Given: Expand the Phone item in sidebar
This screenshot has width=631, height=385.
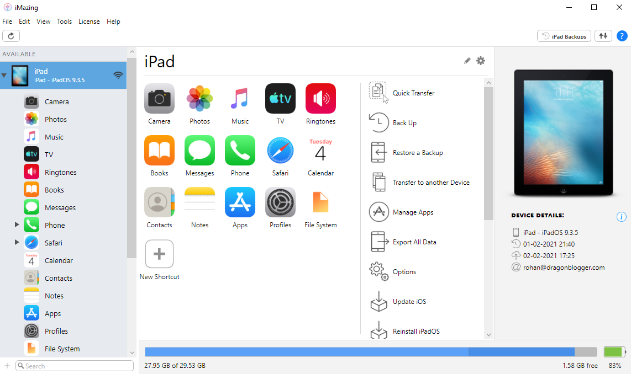Looking at the screenshot, I should click(17, 225).
